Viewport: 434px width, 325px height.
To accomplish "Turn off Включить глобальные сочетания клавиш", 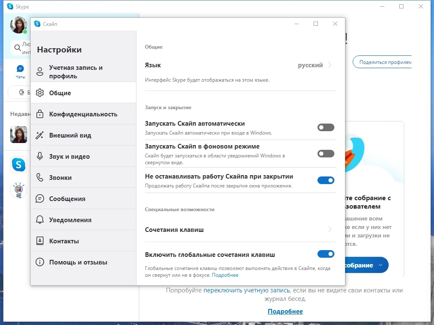I will (x=326, y=254).
